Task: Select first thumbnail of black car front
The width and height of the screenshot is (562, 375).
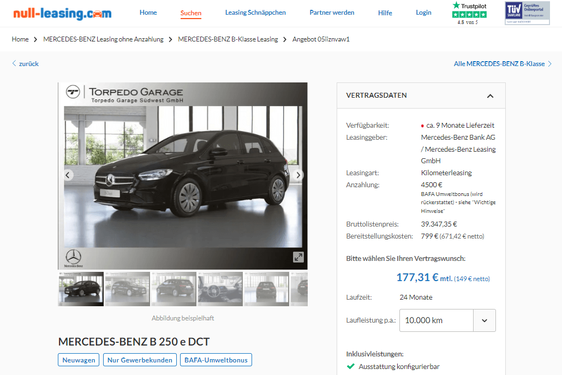Action: [81, 289]
